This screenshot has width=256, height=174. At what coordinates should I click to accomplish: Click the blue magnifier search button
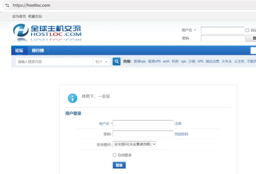pyautogui.click(x=117, y=61)
